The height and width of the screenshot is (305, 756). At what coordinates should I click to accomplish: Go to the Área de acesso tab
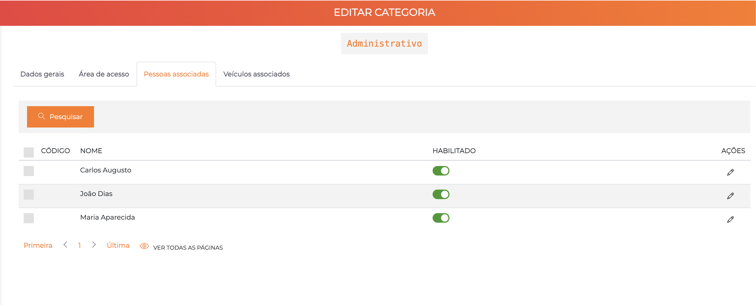104,74
